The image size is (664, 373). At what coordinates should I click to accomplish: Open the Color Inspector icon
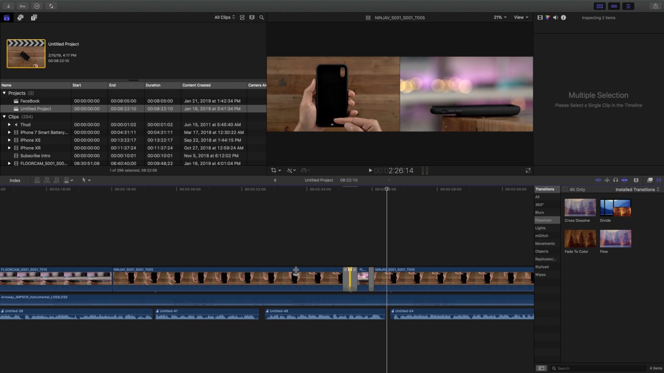(x=548, y=17)
